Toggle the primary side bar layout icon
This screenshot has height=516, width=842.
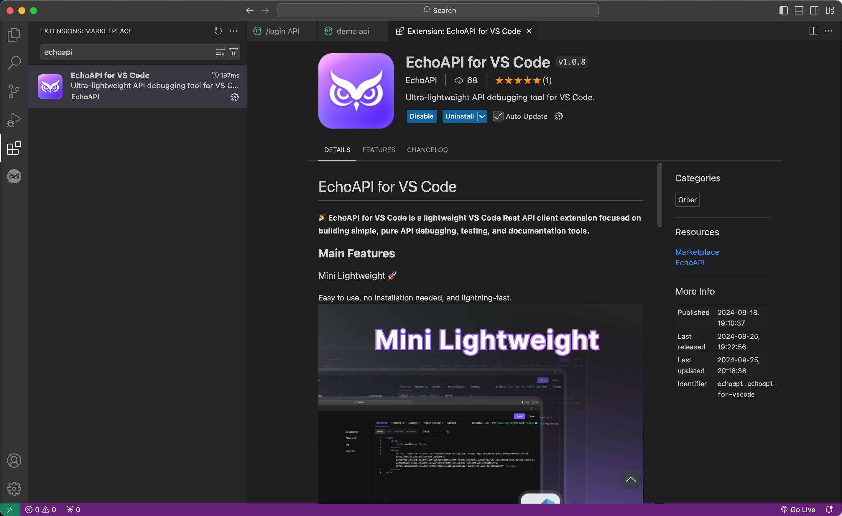[x=784, y=11]
